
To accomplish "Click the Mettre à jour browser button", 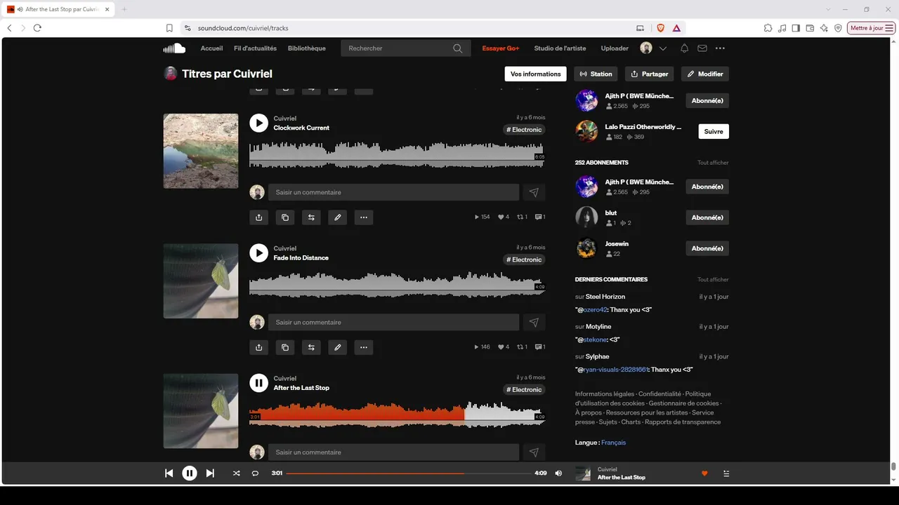I will [871, 28].
